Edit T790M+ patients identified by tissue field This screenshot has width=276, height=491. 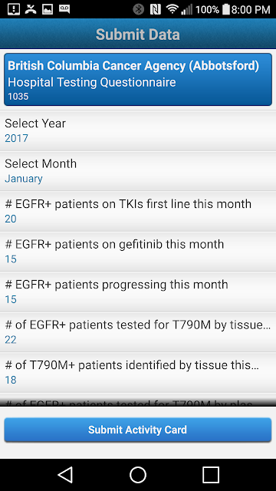coord(138,372)
